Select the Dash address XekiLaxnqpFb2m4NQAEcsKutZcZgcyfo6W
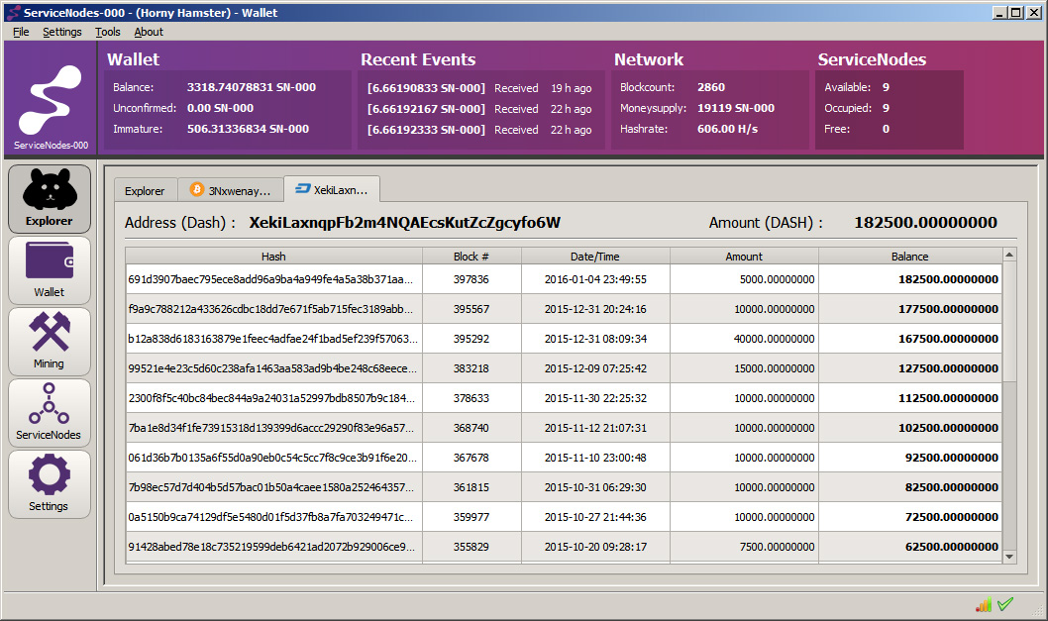 pos(405,223)
